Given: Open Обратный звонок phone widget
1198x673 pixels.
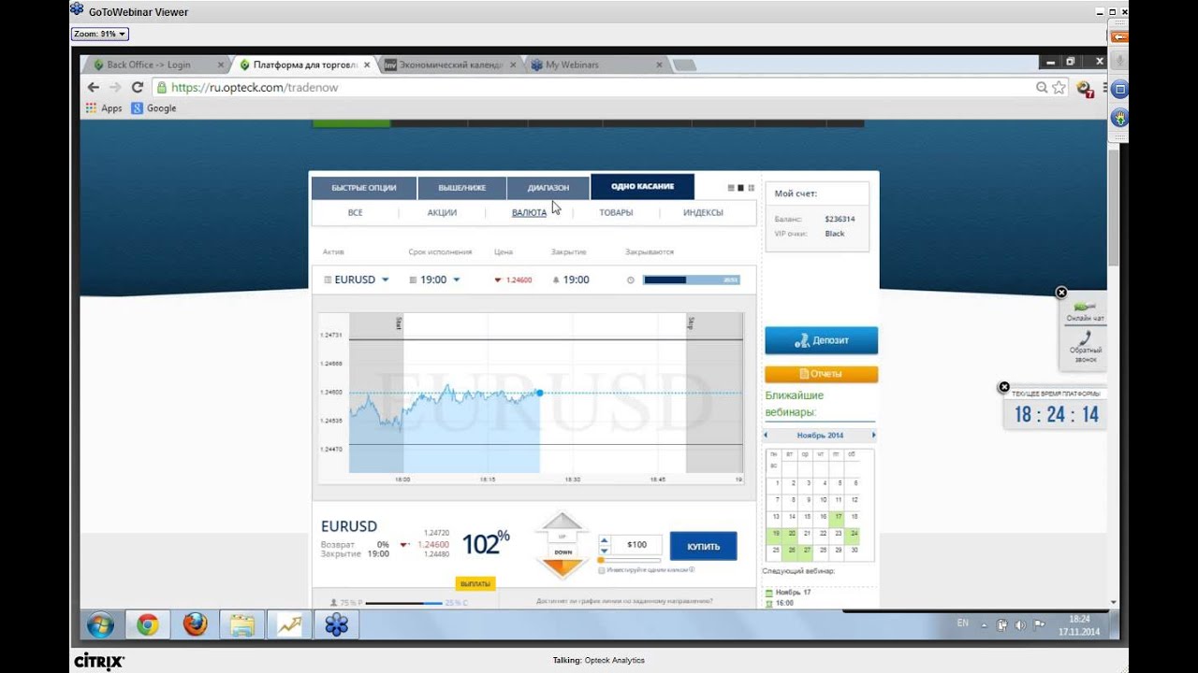Looking at the screenshot, I should click(1085, 346).
